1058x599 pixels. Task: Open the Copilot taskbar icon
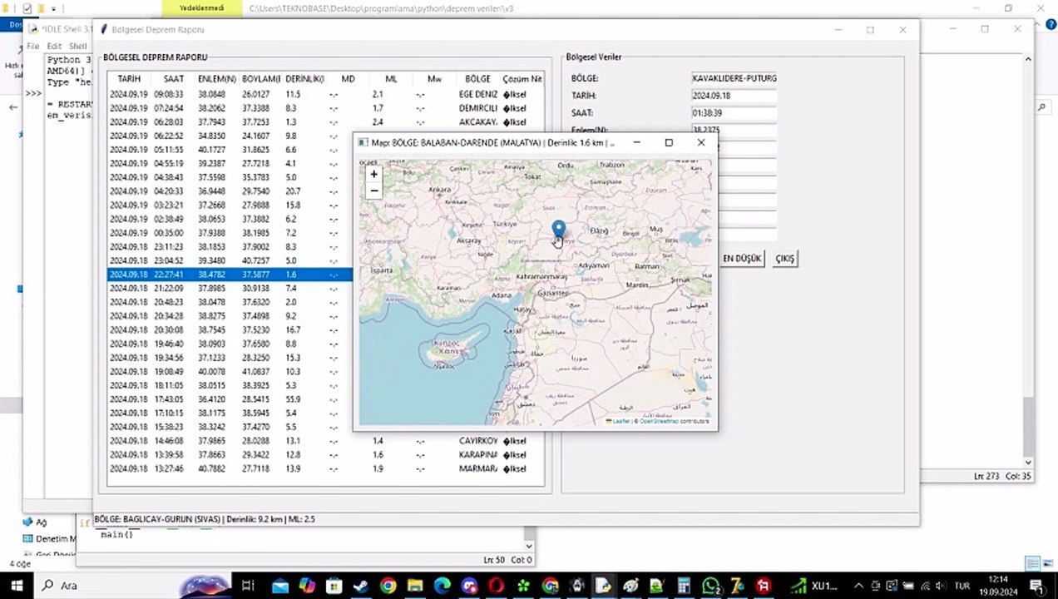(307, 586)
